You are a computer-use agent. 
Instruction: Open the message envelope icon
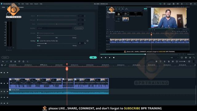[x=178, y=4]
